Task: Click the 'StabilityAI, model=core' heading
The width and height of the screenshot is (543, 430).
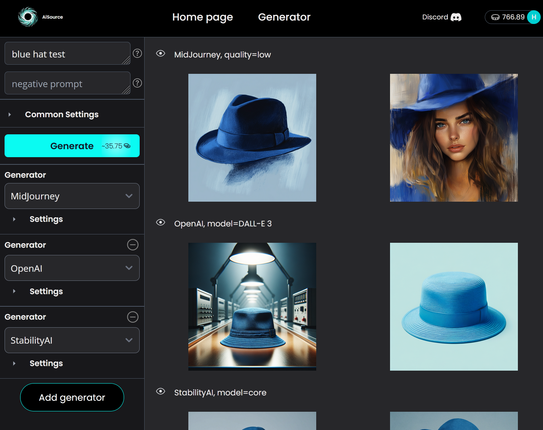Action: click(x=220, y=393)
